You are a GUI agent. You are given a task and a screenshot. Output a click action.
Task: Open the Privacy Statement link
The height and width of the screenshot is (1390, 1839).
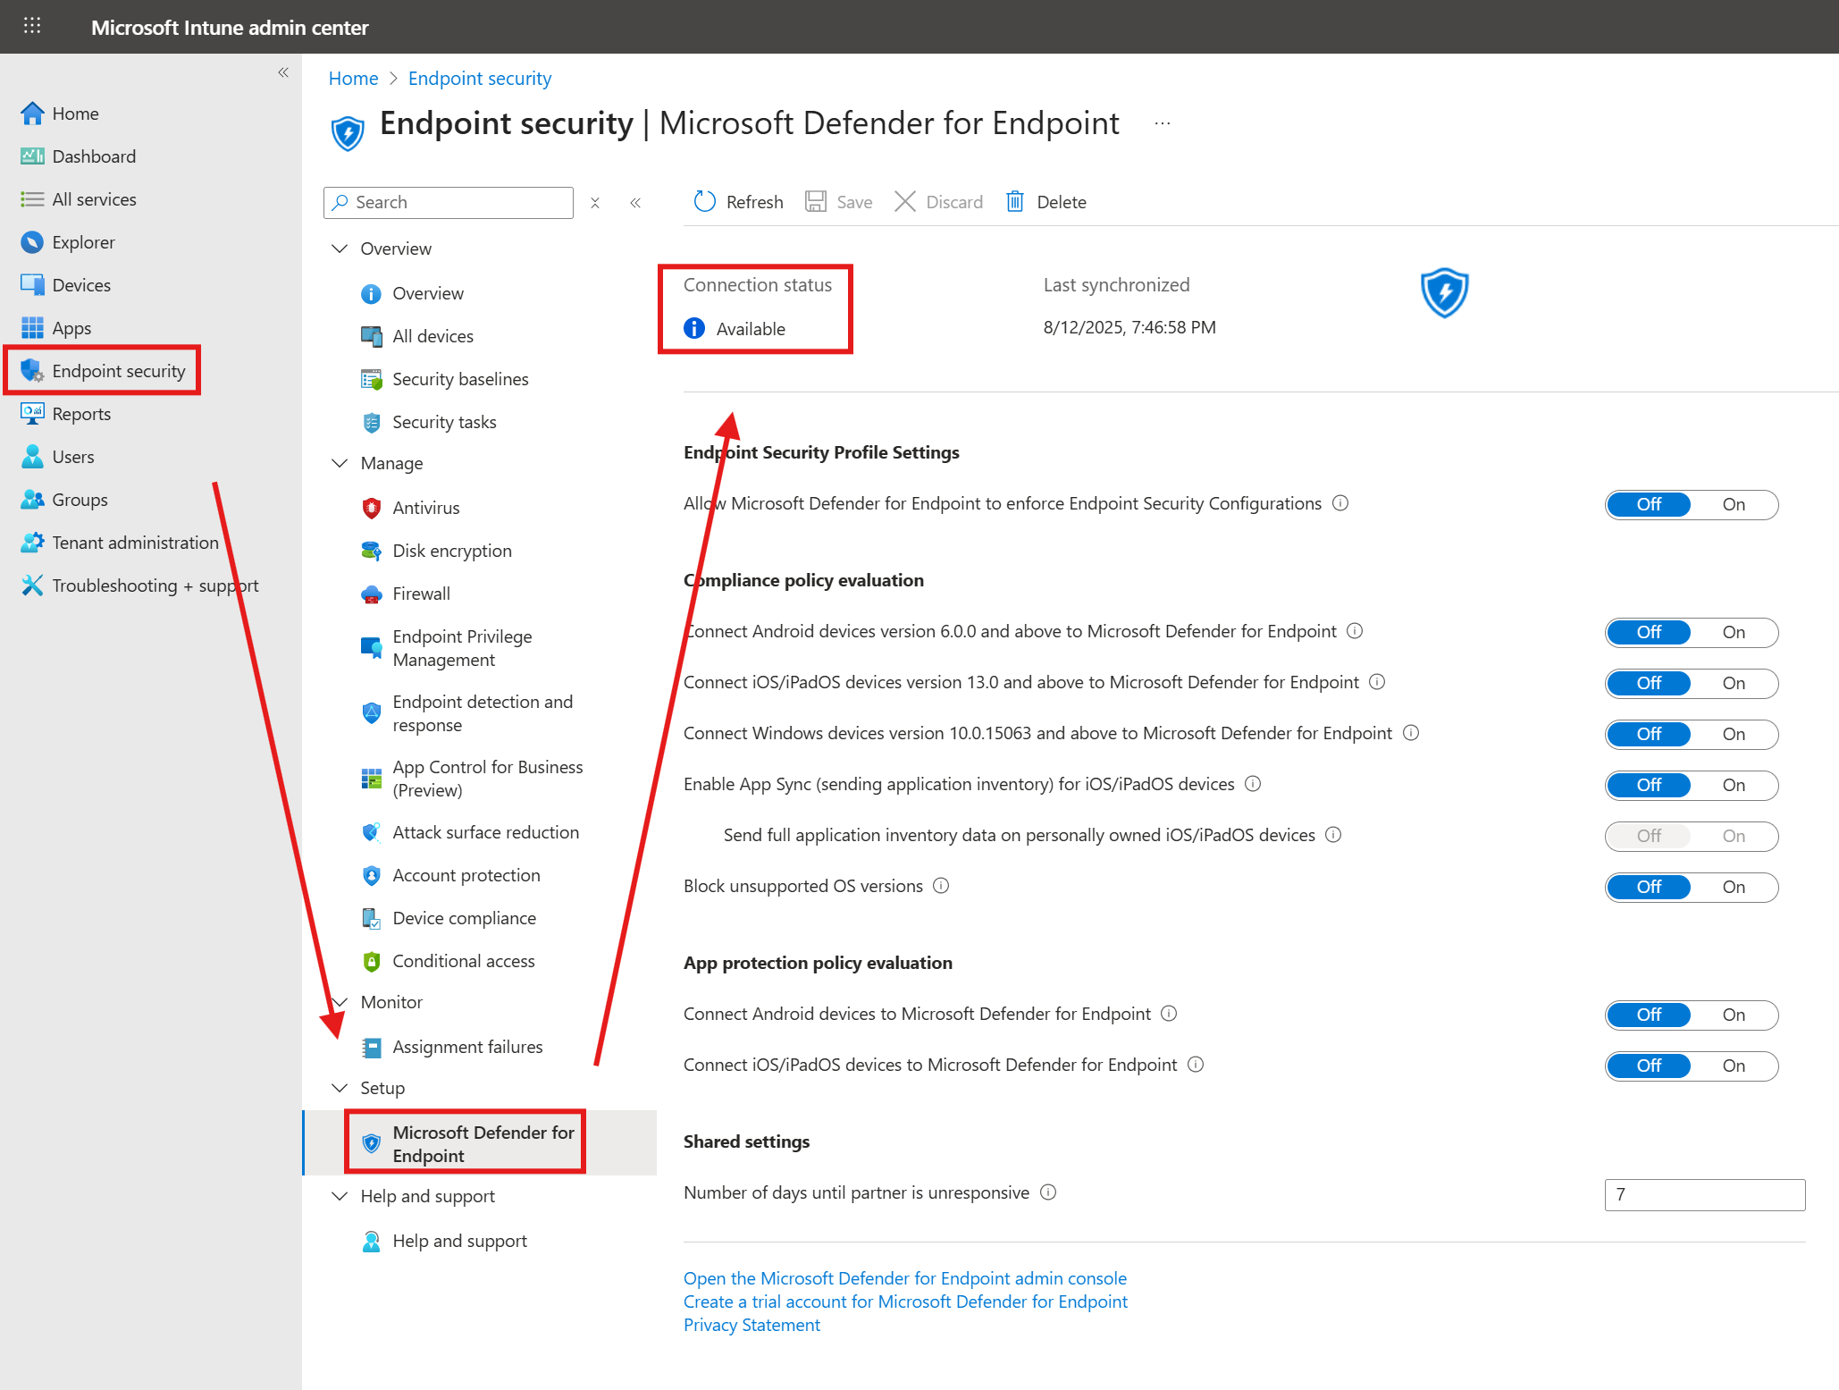click(752, 1325)
